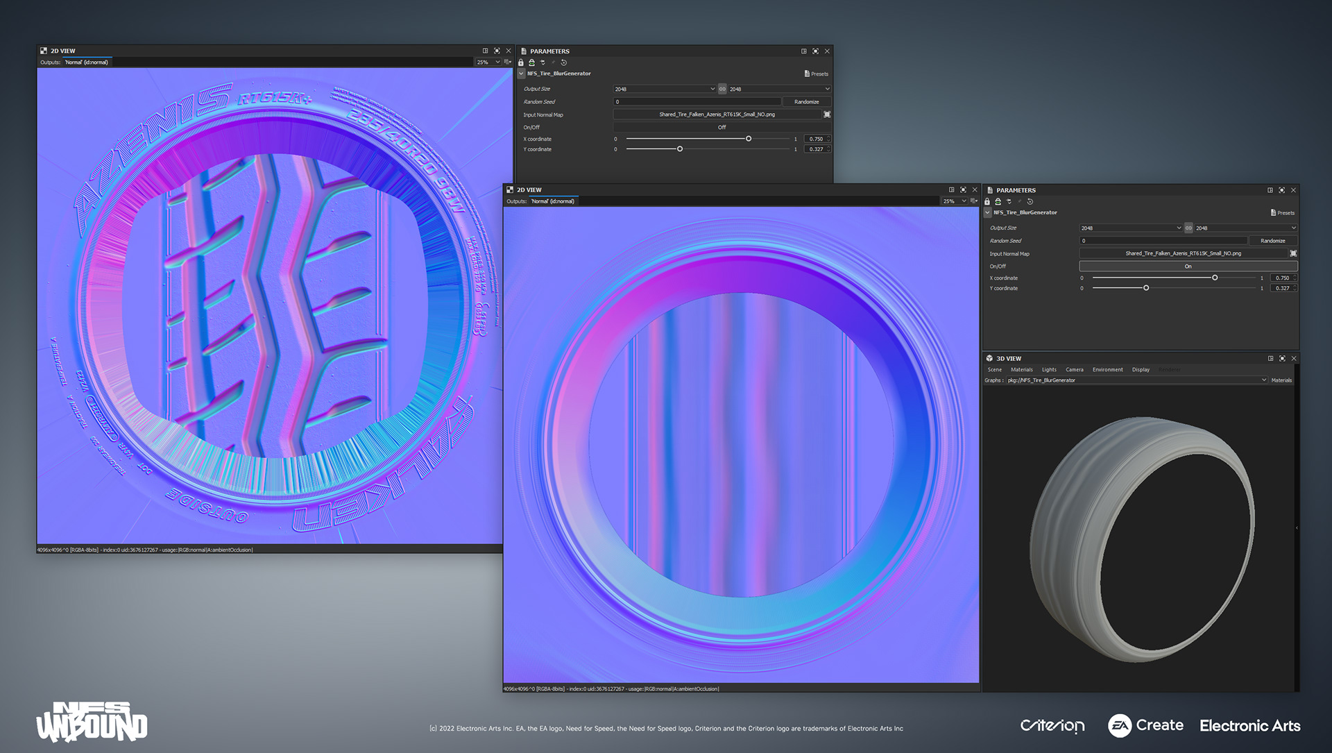The image size is (1332, 753).
Task: Click the fullscreen icon in left 2D View header
Action: point(497,51)
